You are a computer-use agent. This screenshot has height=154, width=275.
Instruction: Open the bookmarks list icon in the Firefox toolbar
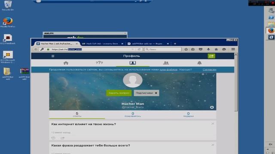193,50
